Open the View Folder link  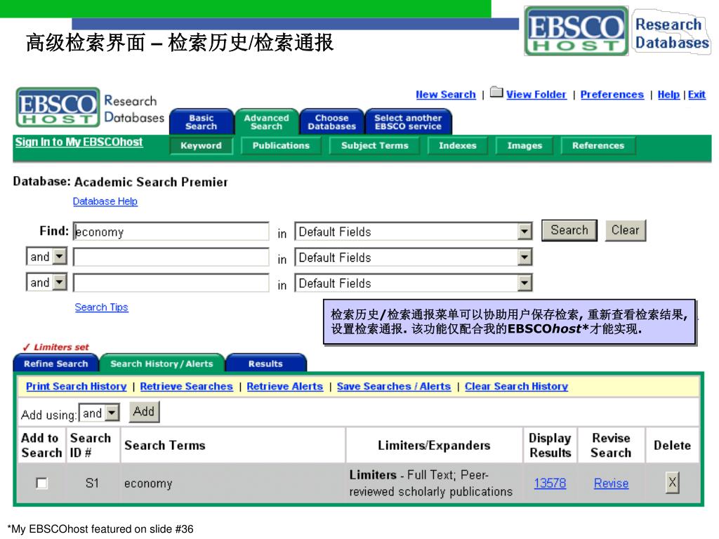(536, 95)
